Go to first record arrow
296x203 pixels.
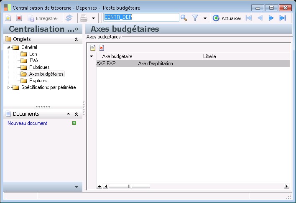[x=249, y=18]
